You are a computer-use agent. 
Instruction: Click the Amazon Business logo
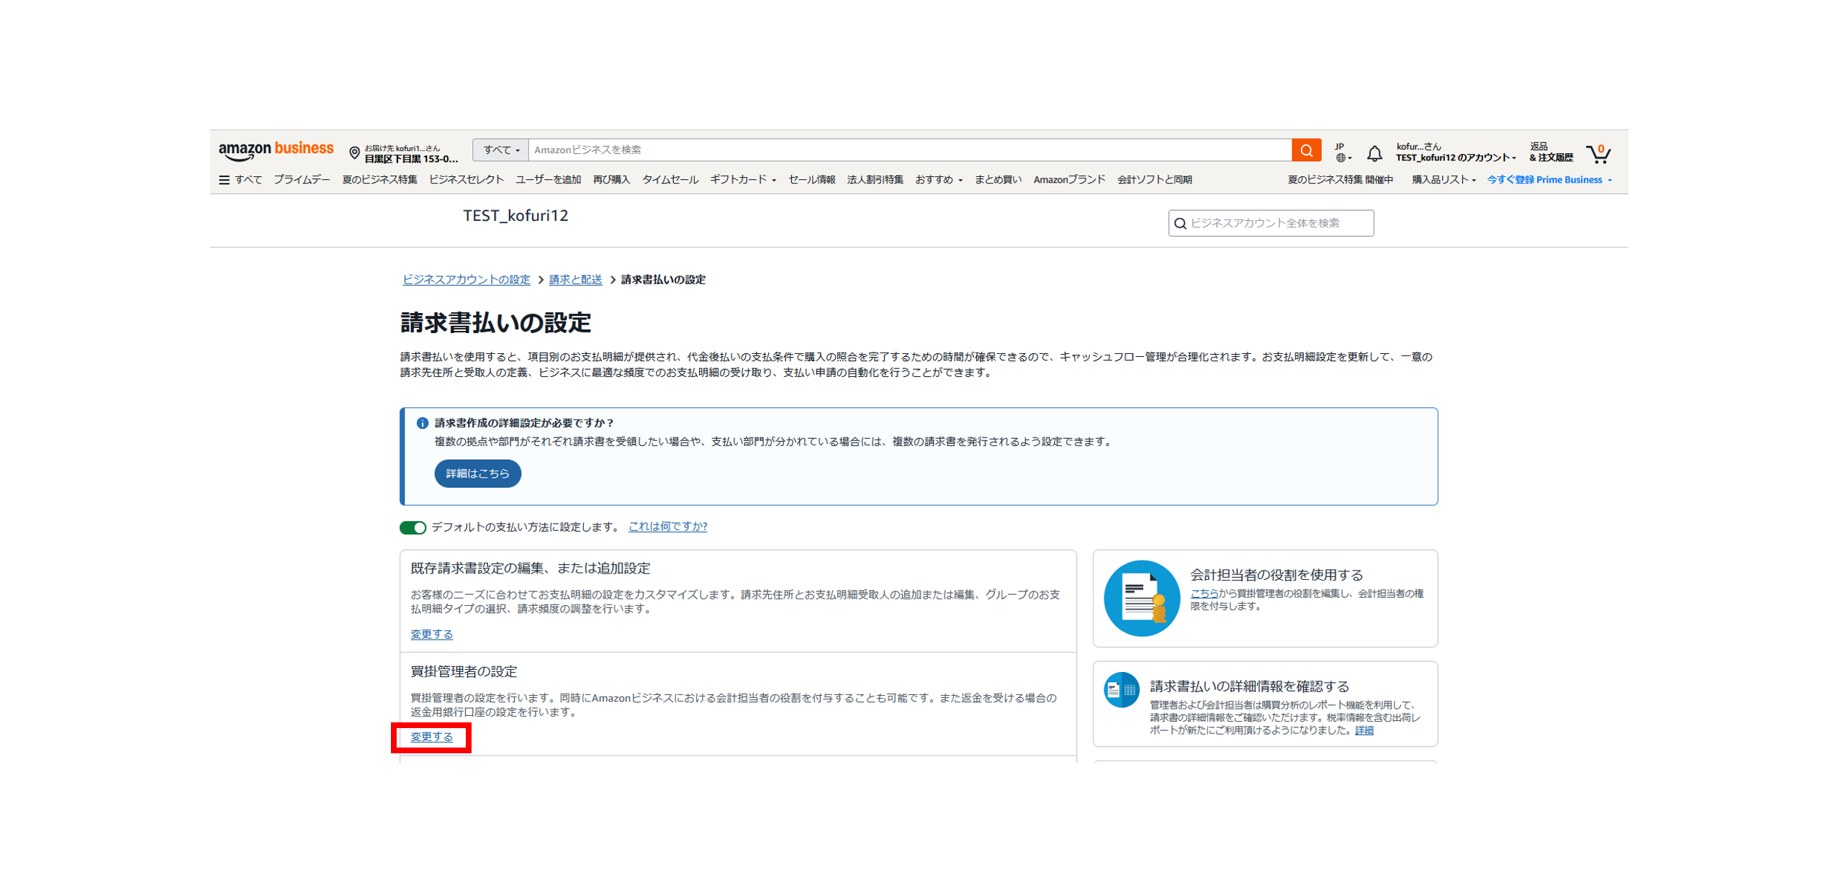tap(276, 150)
